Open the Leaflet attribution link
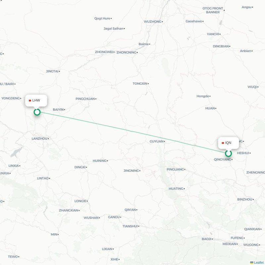 259,262
